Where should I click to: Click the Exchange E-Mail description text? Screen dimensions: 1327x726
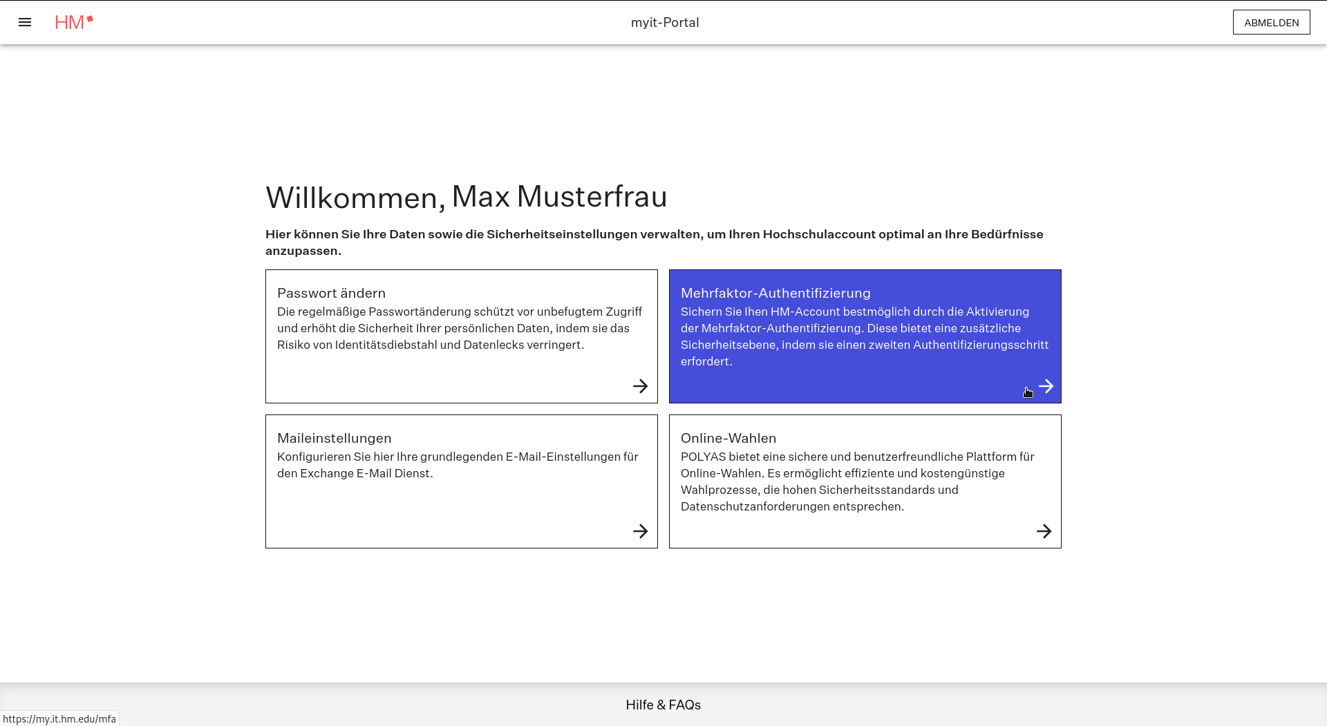pyautogui.click(x=457, y=465)
